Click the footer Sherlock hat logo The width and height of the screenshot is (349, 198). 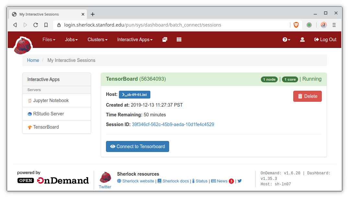coord(106,177)
